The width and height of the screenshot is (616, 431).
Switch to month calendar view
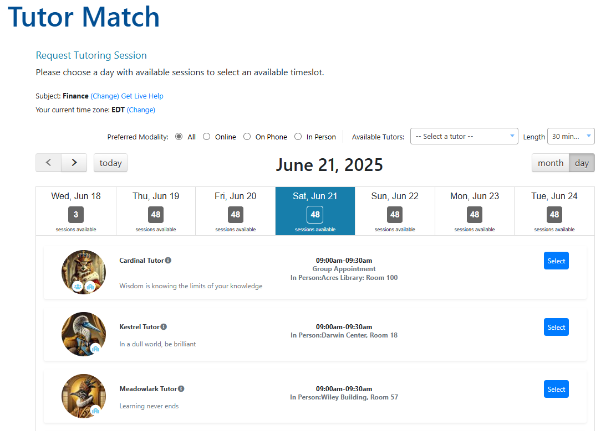(x=551, y=163)
